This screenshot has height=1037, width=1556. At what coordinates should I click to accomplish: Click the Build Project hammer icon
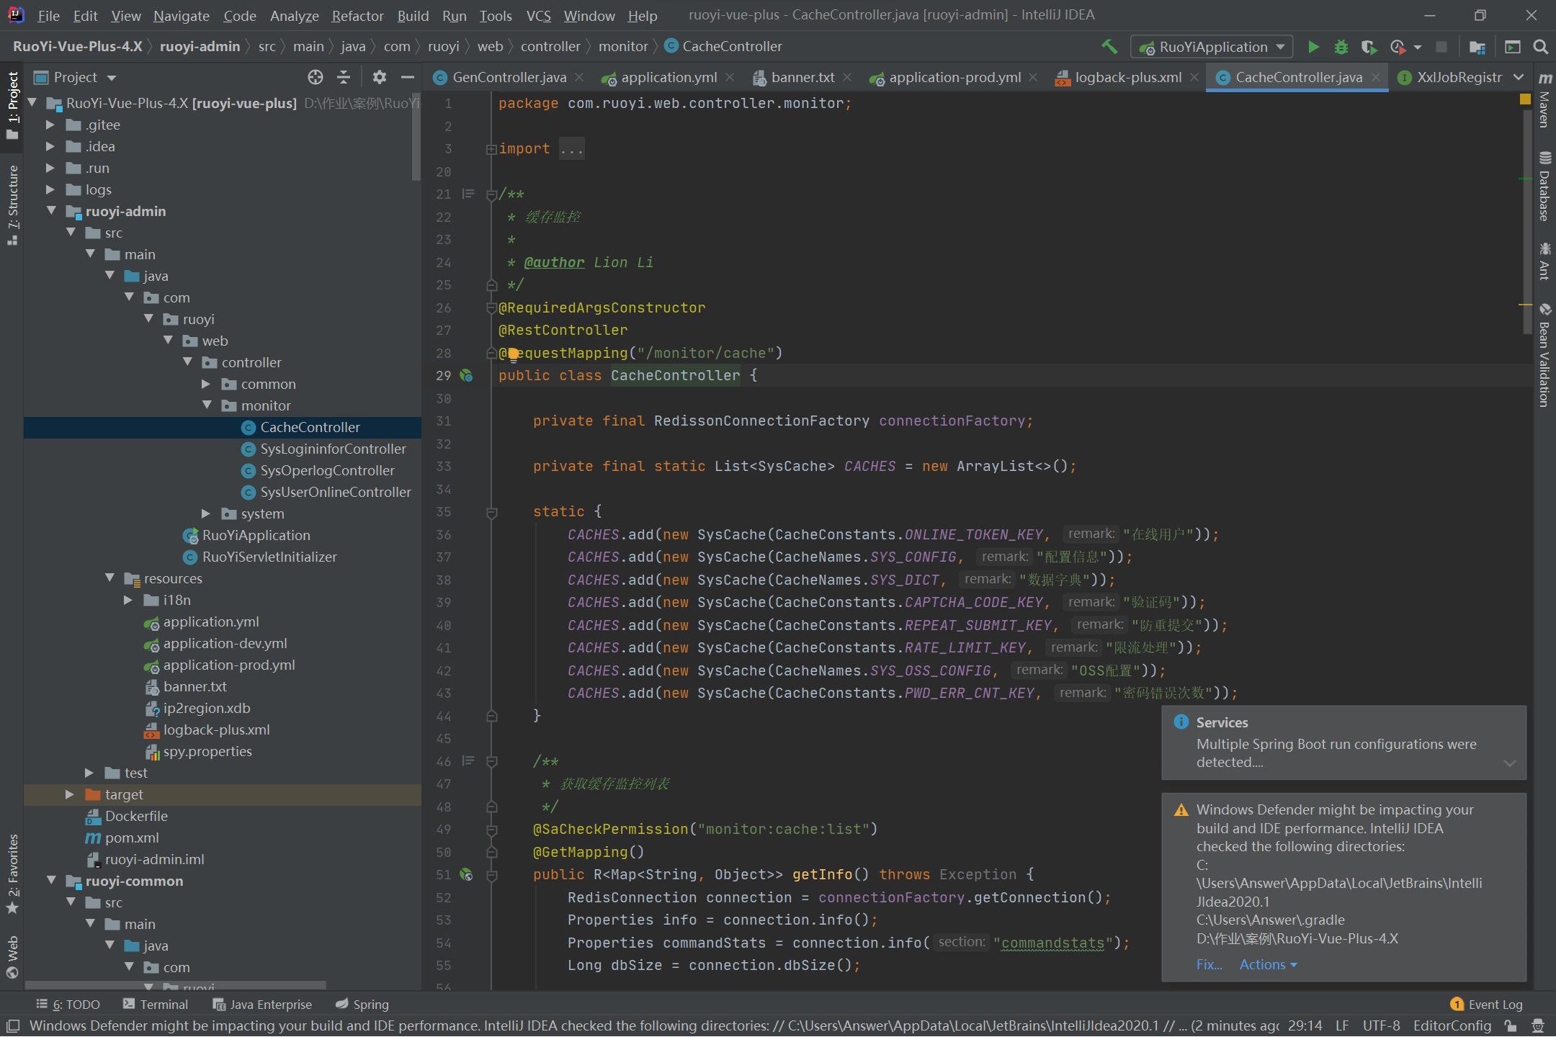1109,47
